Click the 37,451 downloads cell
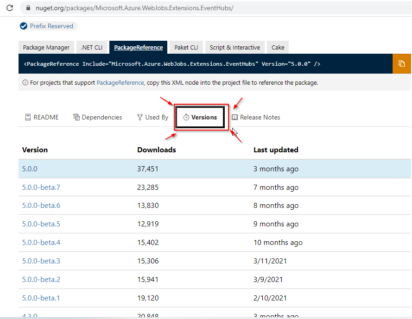Image resolution: width=412 pixels, height=319 pixels. [x=148, y=169]
